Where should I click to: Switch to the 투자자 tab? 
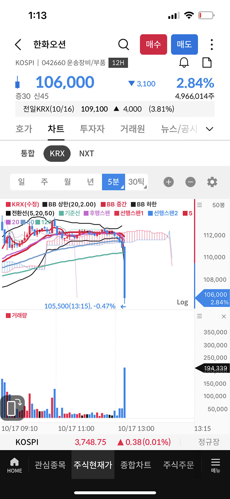click(92, 129)
